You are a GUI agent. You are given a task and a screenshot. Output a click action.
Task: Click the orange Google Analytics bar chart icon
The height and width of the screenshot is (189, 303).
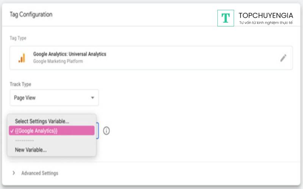coord(22,58)
